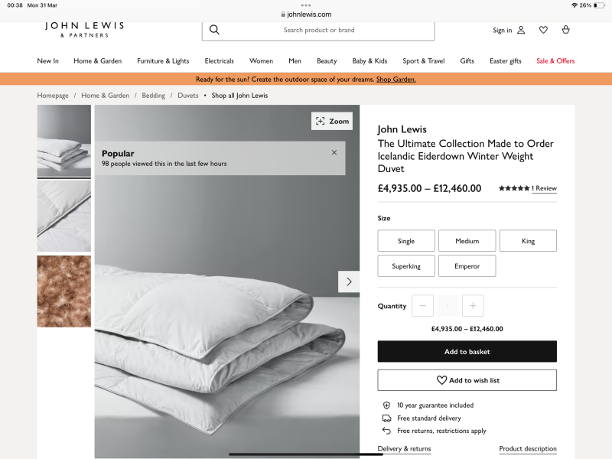Click the Sign in link

(x=502, y=30)
